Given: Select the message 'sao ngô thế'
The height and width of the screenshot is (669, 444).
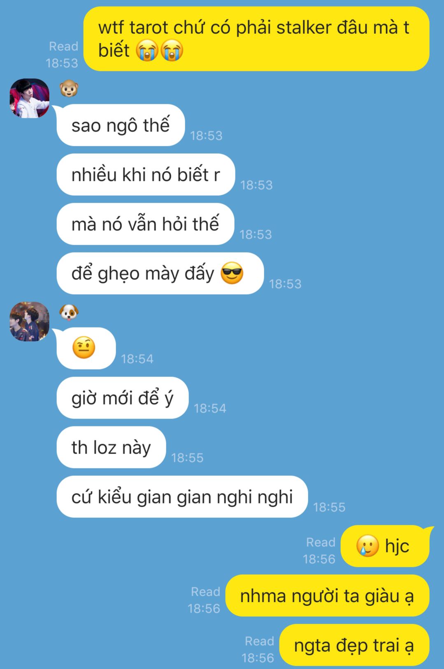Looking at the screenshot, I should 121,125.
